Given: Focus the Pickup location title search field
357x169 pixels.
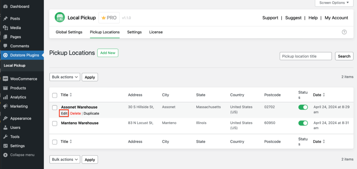Looking at the screenshot, I should [305, 56].
